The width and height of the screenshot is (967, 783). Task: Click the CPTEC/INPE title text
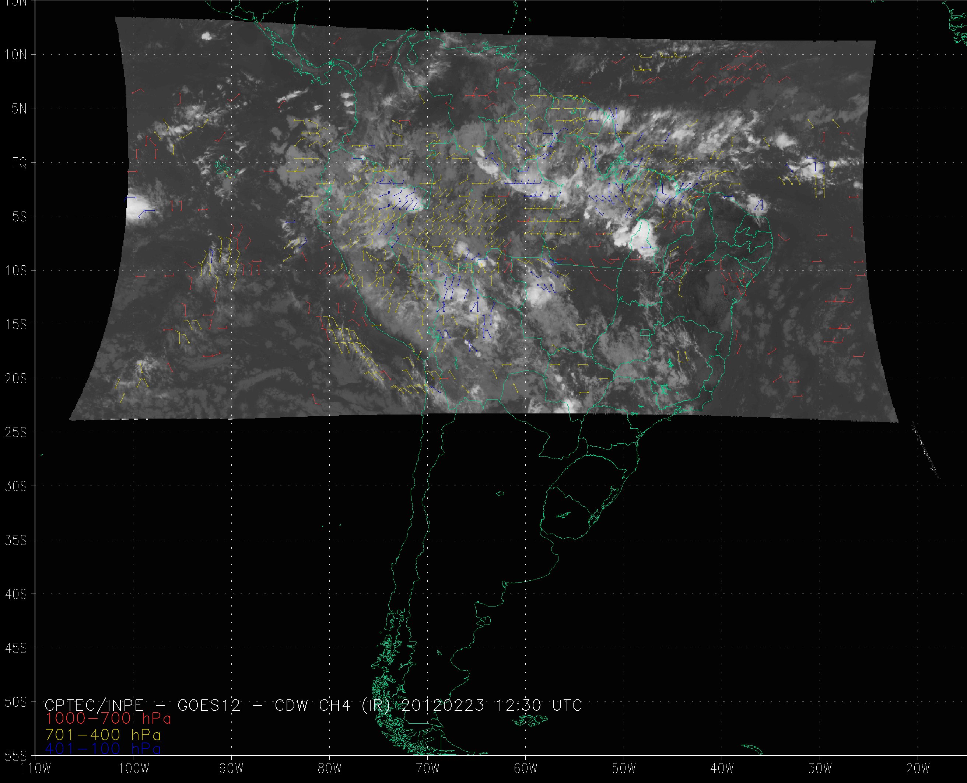[x=94, y=705]
